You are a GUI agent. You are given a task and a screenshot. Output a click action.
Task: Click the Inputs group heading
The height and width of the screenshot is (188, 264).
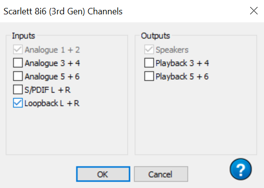point(23,36)
